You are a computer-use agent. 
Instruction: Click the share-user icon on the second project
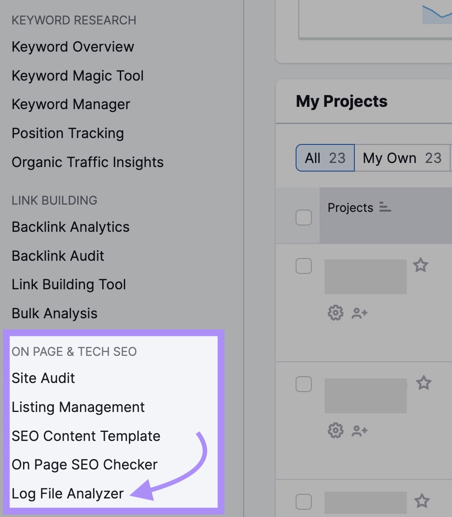point(360,431)
